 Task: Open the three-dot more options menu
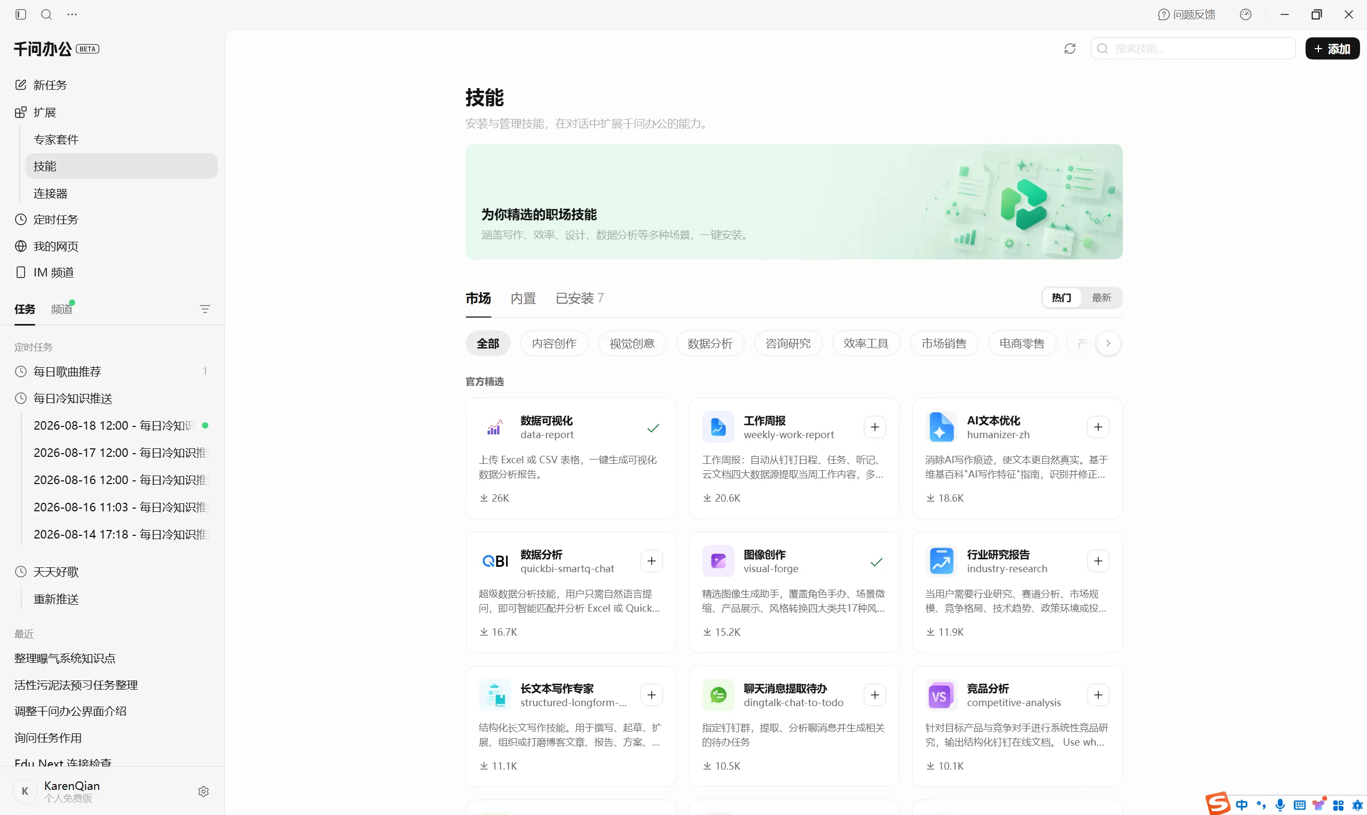(72, 14)
